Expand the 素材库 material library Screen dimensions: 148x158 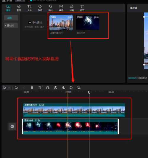pos(11,26)
